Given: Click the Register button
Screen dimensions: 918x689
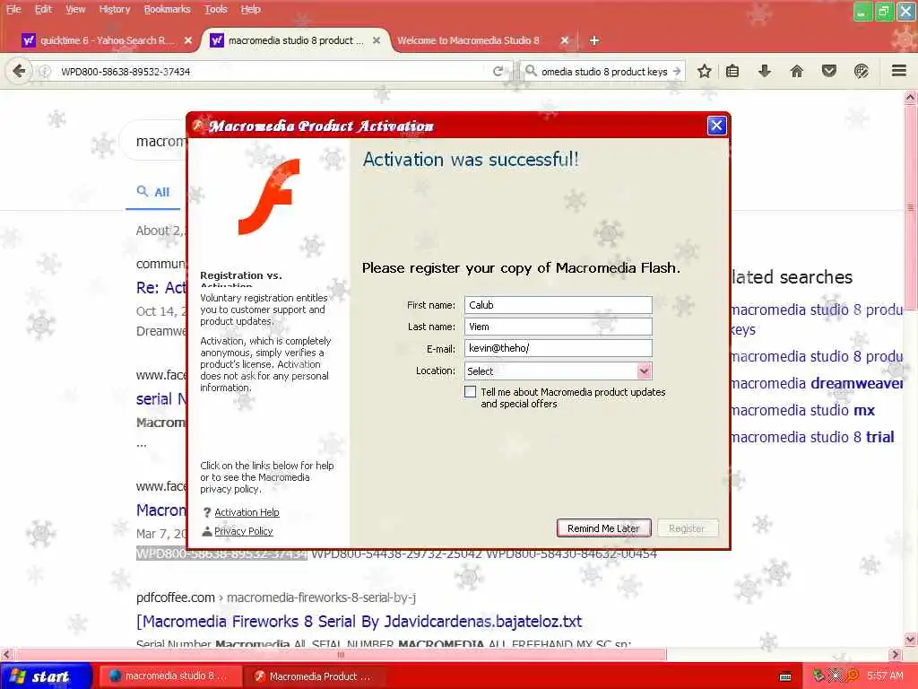Looking at the screenshot, I should coord(688,528).
